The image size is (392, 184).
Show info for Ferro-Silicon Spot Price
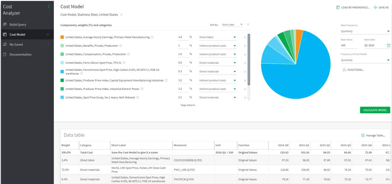tap(124, 63)
